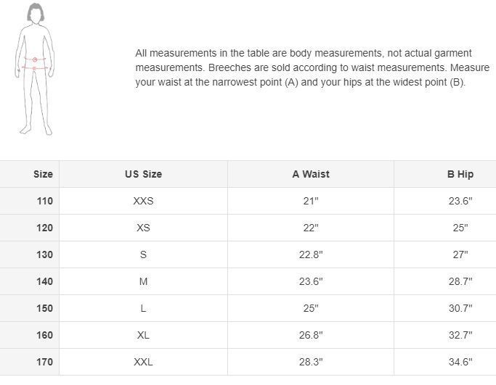Click the Size column header
The image size is (496, 385).
click(43, 174)
